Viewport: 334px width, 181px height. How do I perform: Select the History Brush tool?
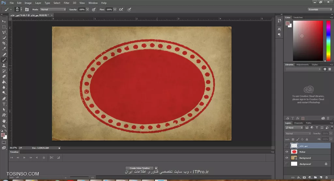[4, 71]
